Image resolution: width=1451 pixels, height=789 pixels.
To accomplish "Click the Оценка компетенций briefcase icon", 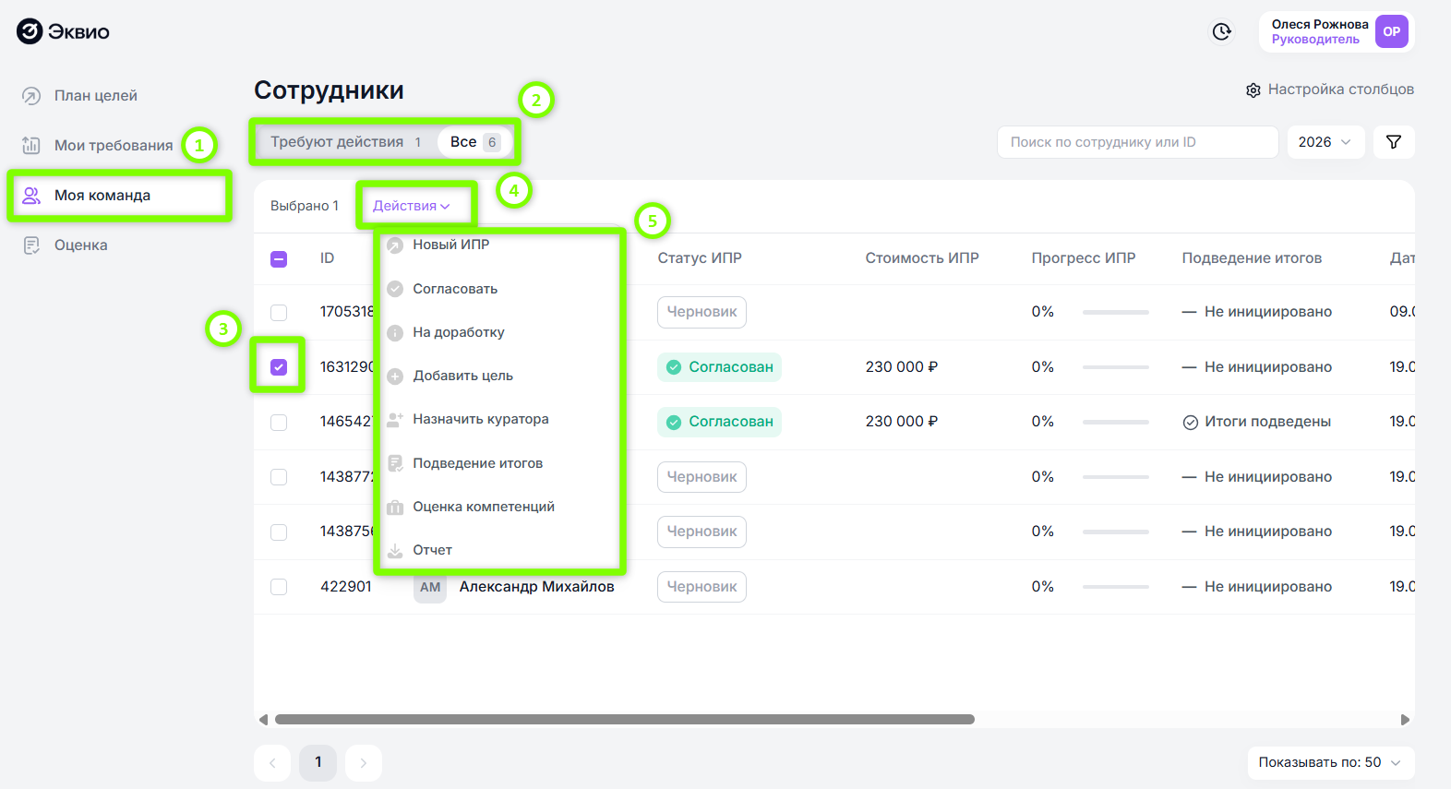I will coord(395,508).
